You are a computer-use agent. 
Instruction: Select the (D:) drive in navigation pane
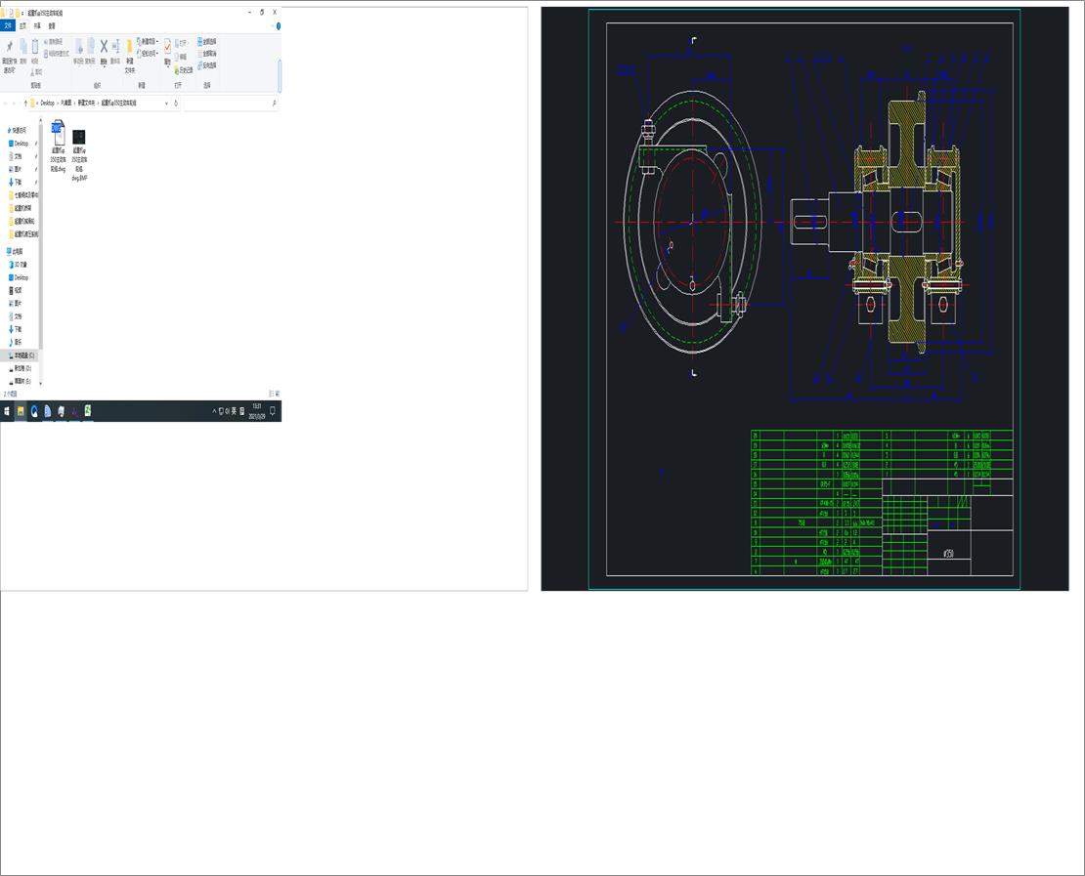coord(21,368)
